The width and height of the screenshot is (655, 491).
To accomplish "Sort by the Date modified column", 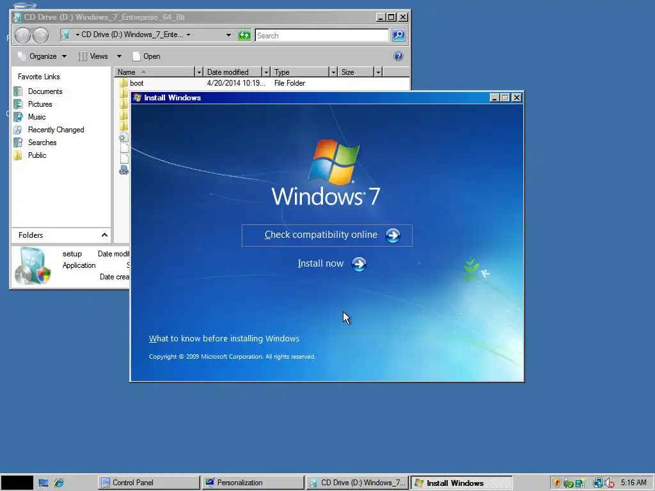I will click(x=232, y=72).
